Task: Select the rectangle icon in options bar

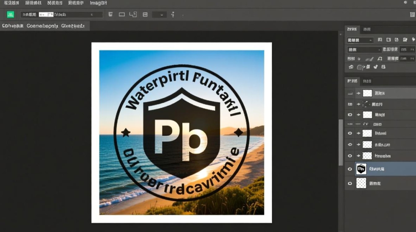Action: tap(122, 15)
